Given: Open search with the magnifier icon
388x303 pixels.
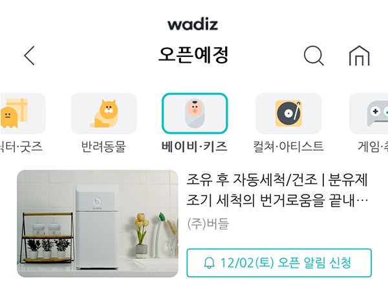Looking at the screenshot, I should pyautogui.click(x=314, y=56).
